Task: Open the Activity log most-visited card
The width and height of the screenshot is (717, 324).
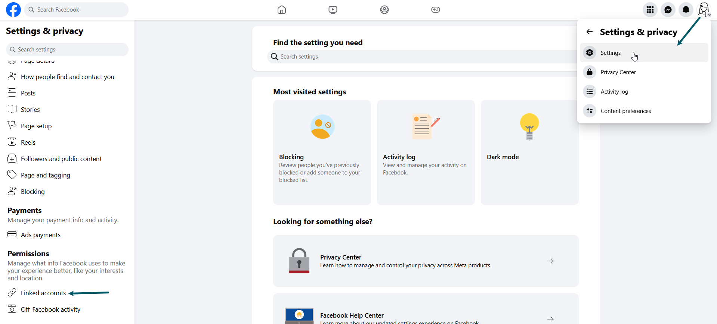Action: point(426,152)
